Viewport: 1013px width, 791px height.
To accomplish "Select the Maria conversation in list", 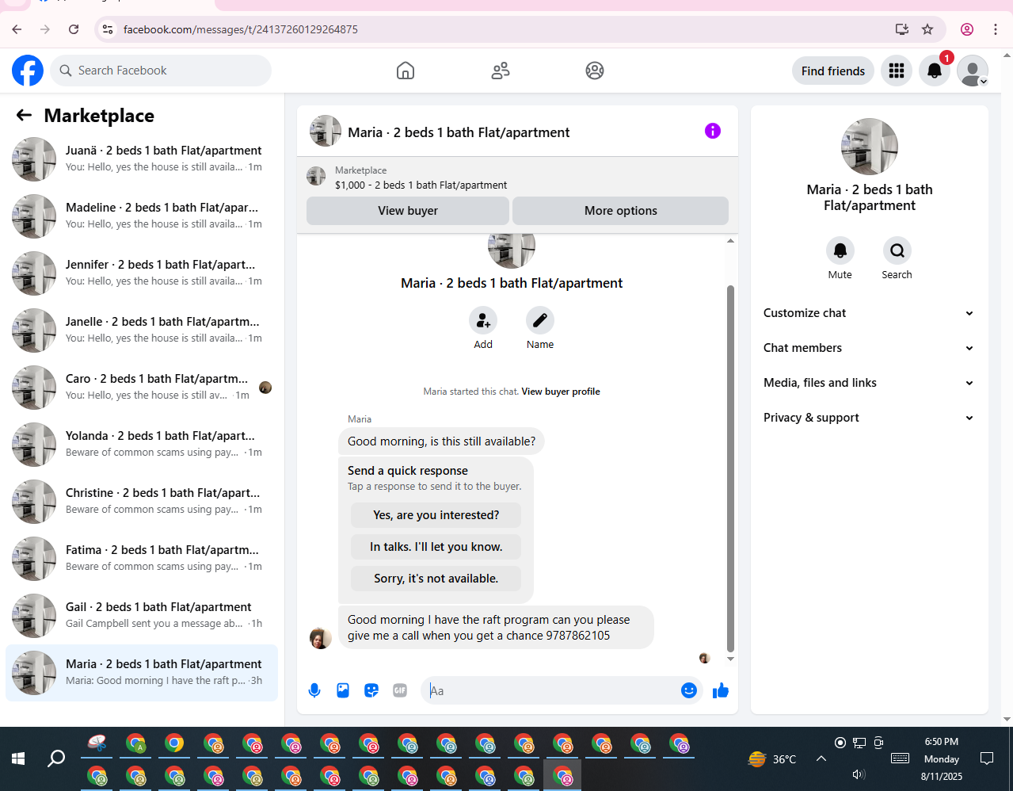I will pyautogui.click(x=142, y=672).
